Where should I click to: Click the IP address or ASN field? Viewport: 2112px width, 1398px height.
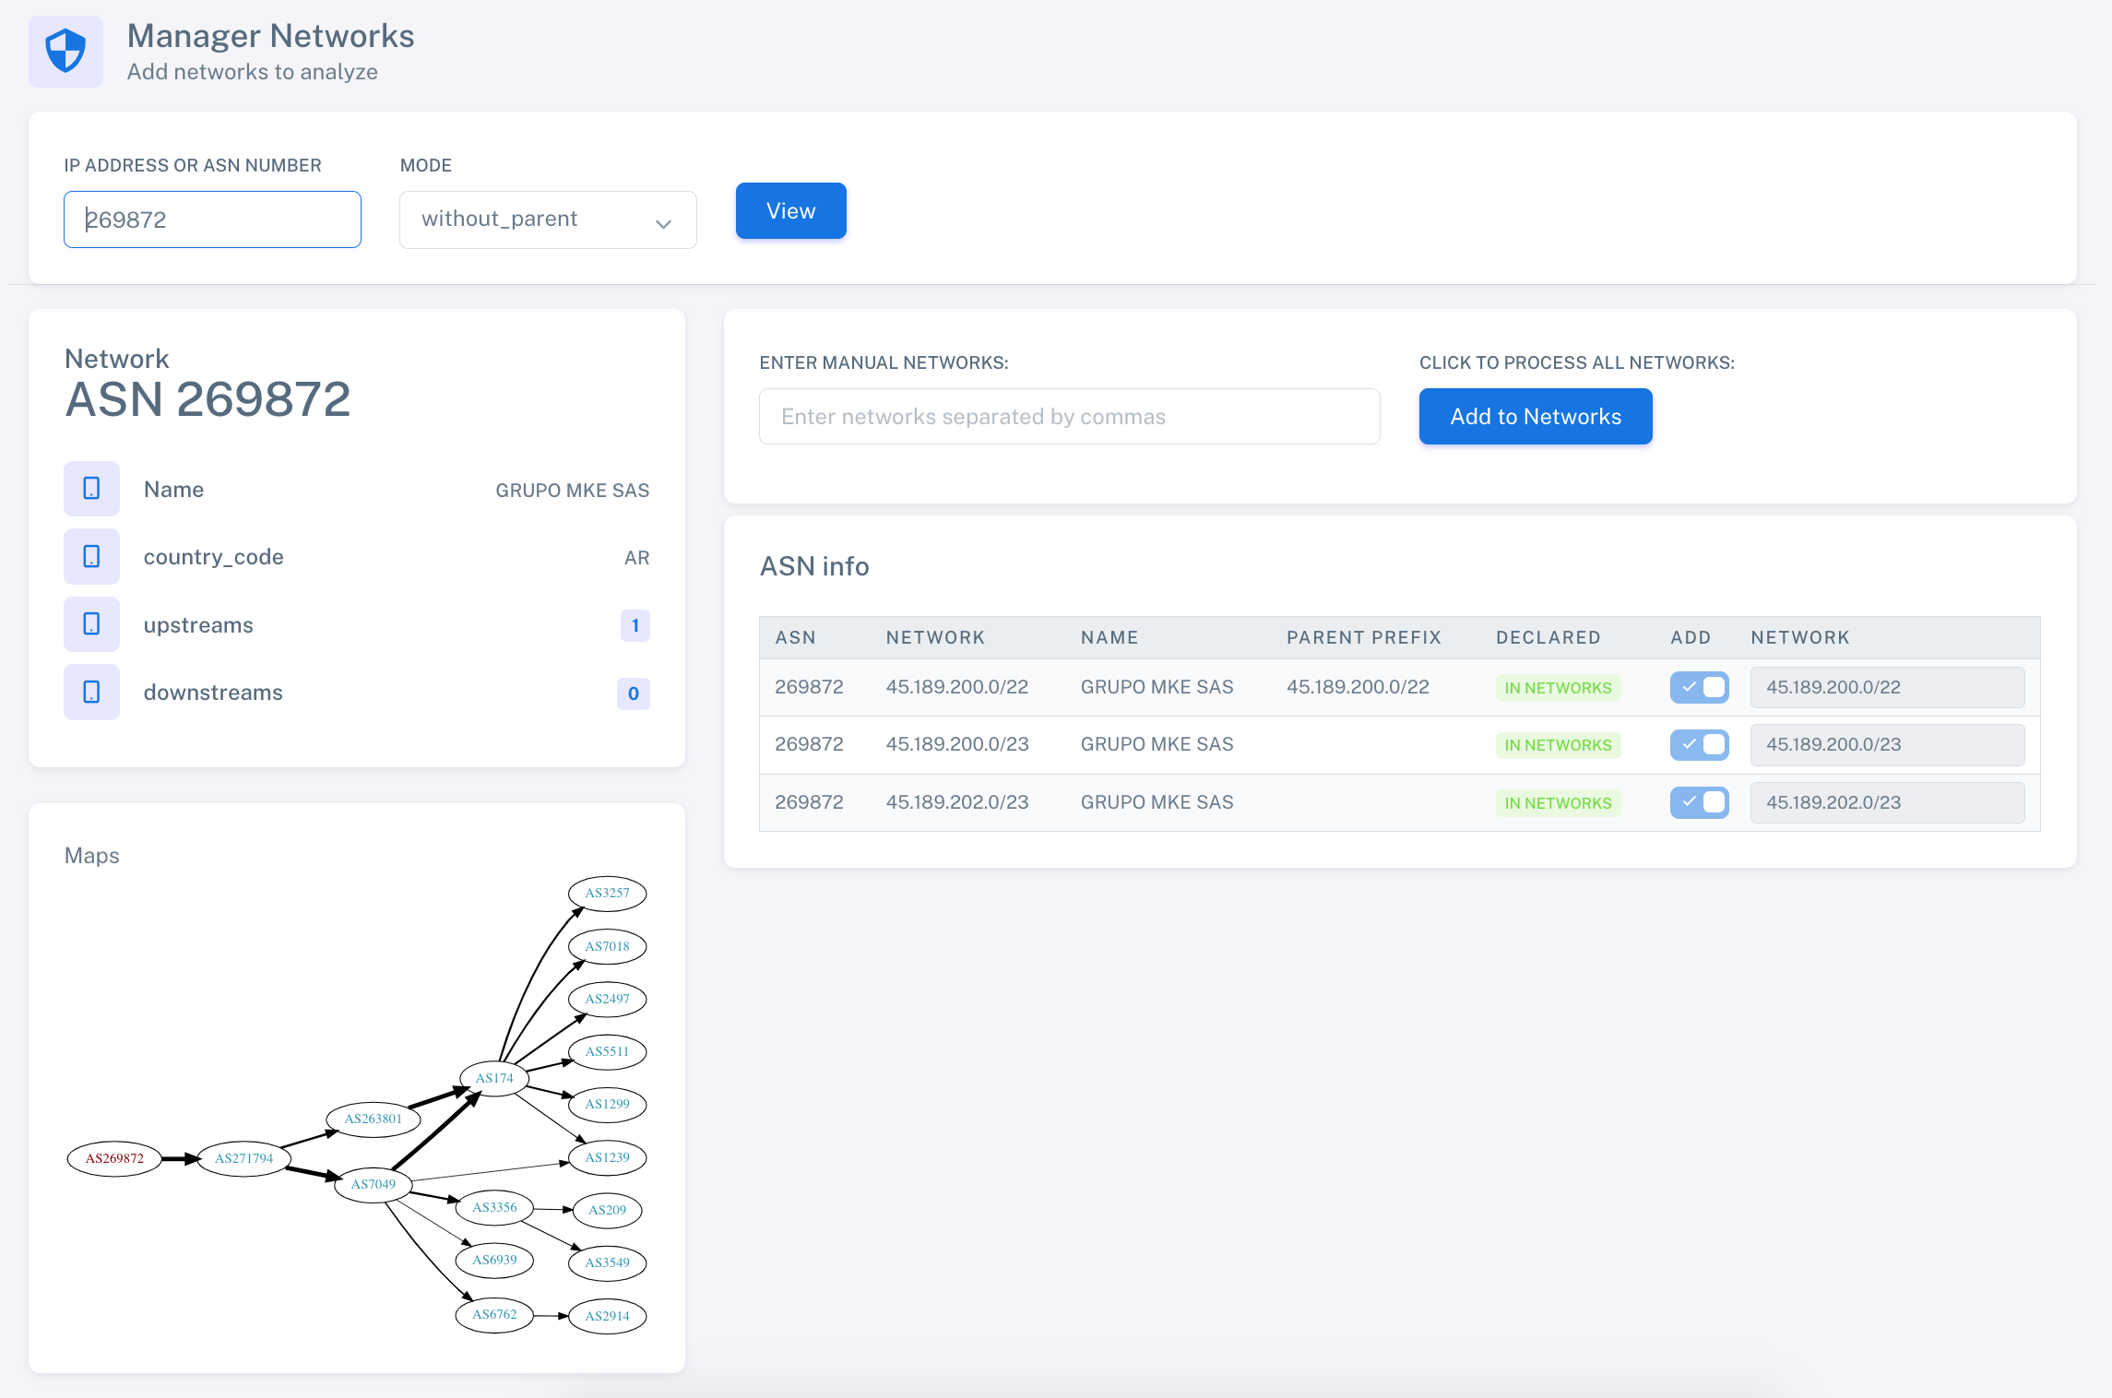212,219
